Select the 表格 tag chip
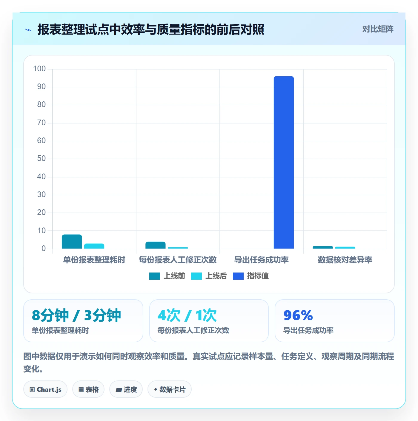 pos(88,389)
